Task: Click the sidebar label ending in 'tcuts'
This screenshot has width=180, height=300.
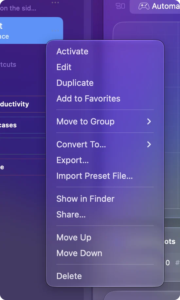Action: pyautogui.click(x=8, y=65)
